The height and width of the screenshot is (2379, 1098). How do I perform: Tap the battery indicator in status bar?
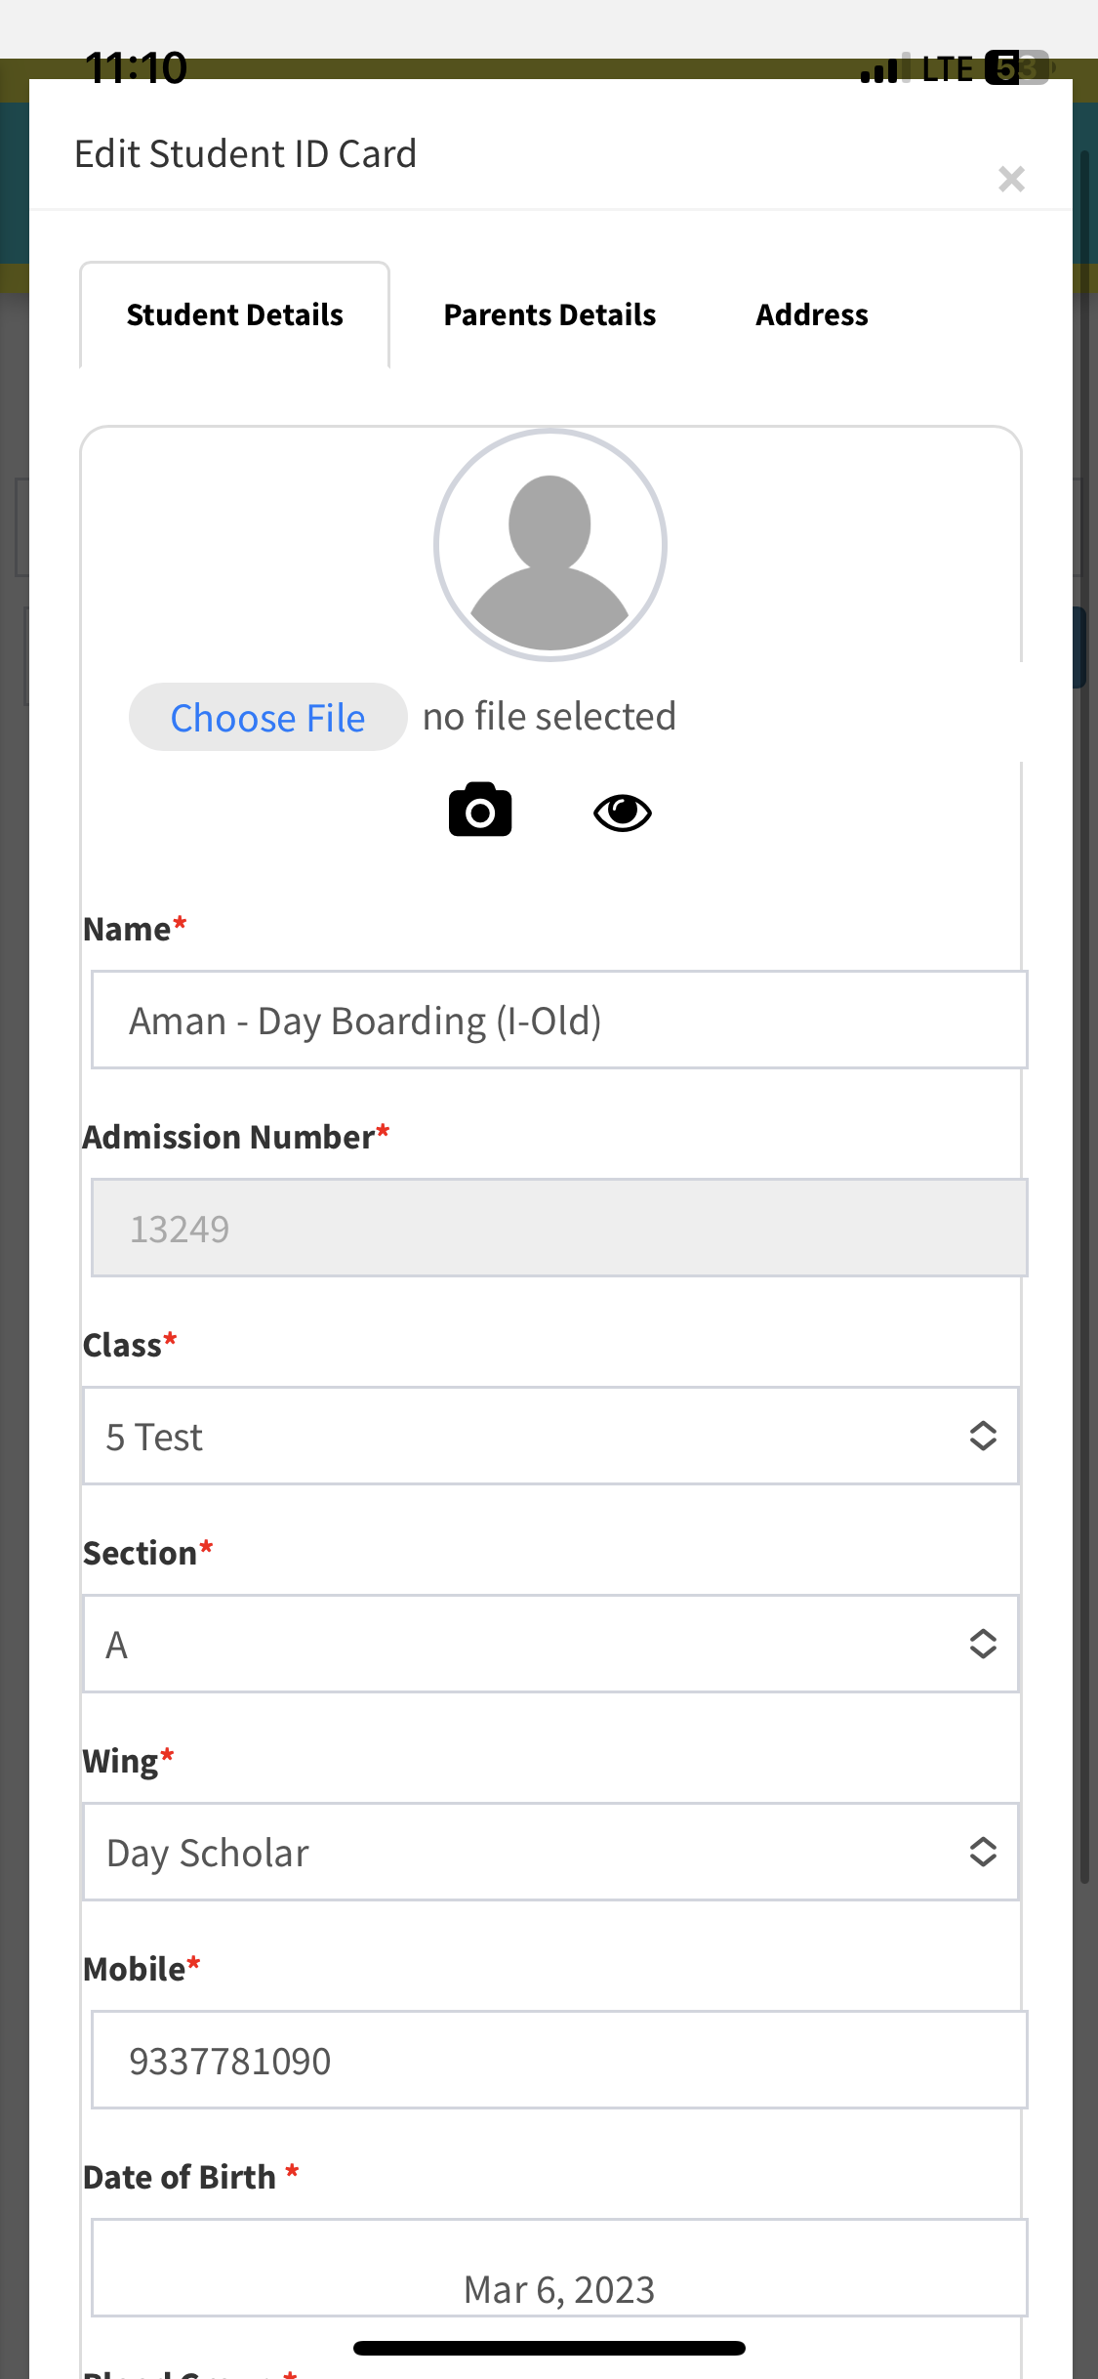point(1017,68)
